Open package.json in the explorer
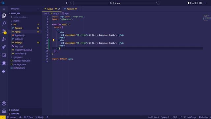This screenshot has width=211, height=119. pos(19,64)
